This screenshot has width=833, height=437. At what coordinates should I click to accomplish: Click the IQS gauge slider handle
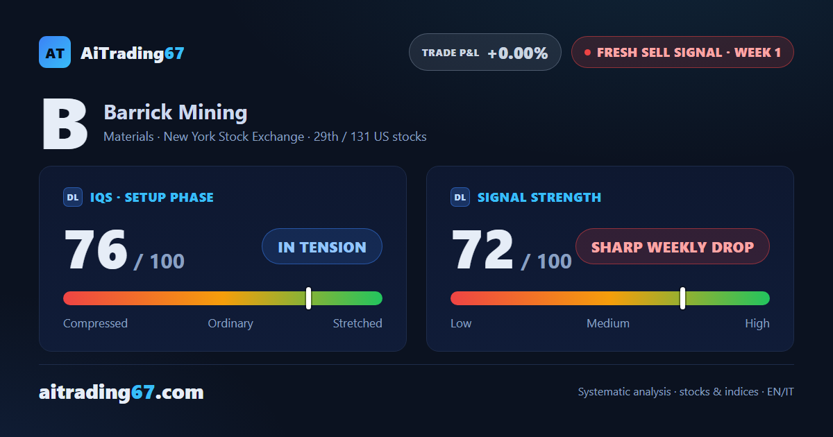tap(308, 298)
